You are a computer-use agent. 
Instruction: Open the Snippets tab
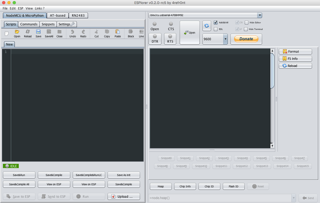(48, 24)
